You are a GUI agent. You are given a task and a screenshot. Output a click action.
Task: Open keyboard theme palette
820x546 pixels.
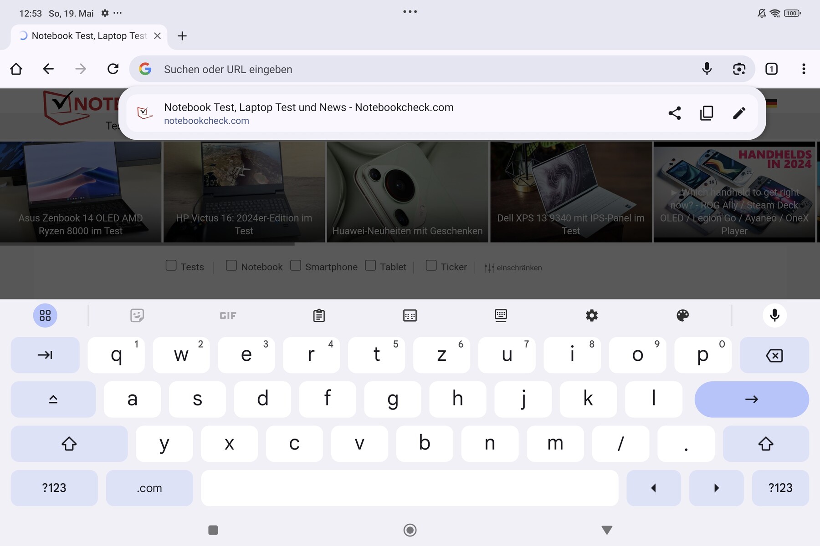click(x=682, y=315)
